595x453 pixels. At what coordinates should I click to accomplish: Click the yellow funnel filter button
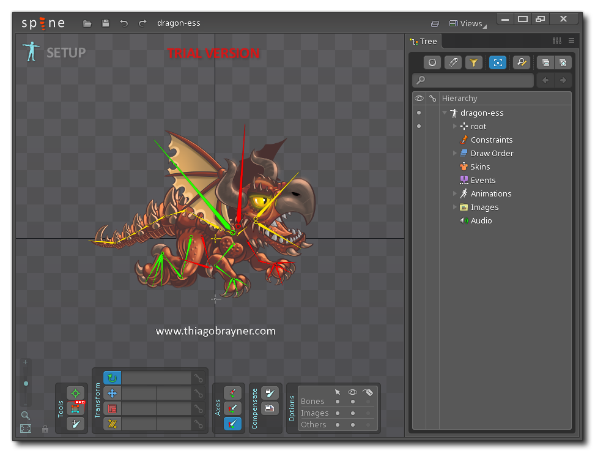pos(473,62)
